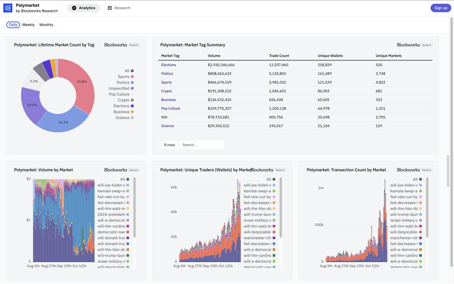The height and width of the screenshot is (284, 454).
Task: Click the $2,930,246,666 volume cell
Action: point(221,65)
